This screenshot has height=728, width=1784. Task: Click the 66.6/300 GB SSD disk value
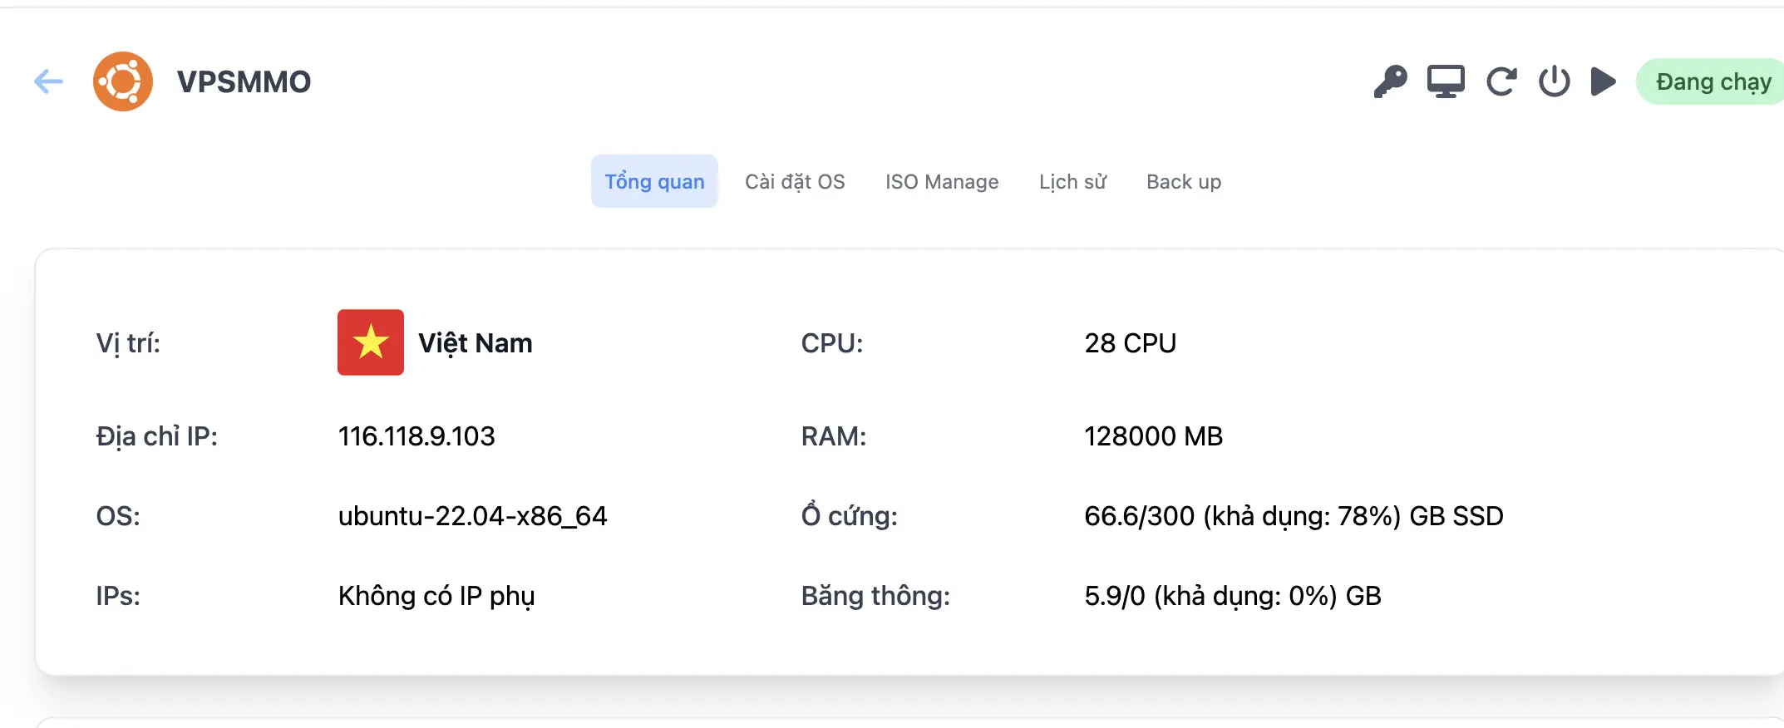(1294, 515)
